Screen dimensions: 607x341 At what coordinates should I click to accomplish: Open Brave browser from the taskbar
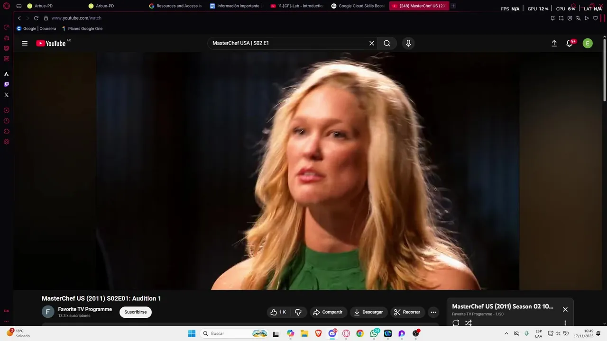[318, 333]
